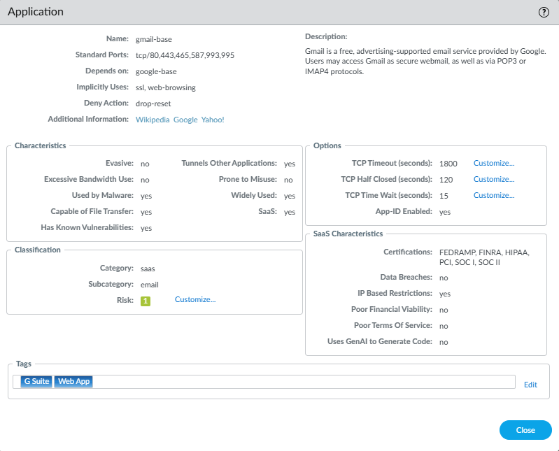Click the 15 TCP Time Wait value
The height and width of the screenshot is (451, 559).
444,196
